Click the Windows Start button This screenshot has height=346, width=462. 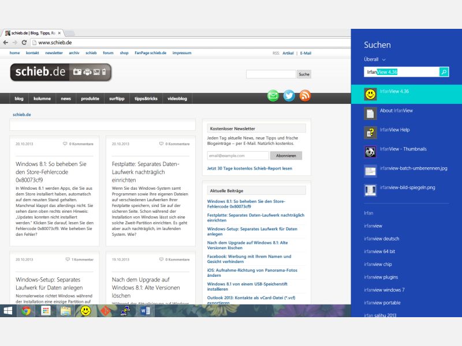point(8,311)
